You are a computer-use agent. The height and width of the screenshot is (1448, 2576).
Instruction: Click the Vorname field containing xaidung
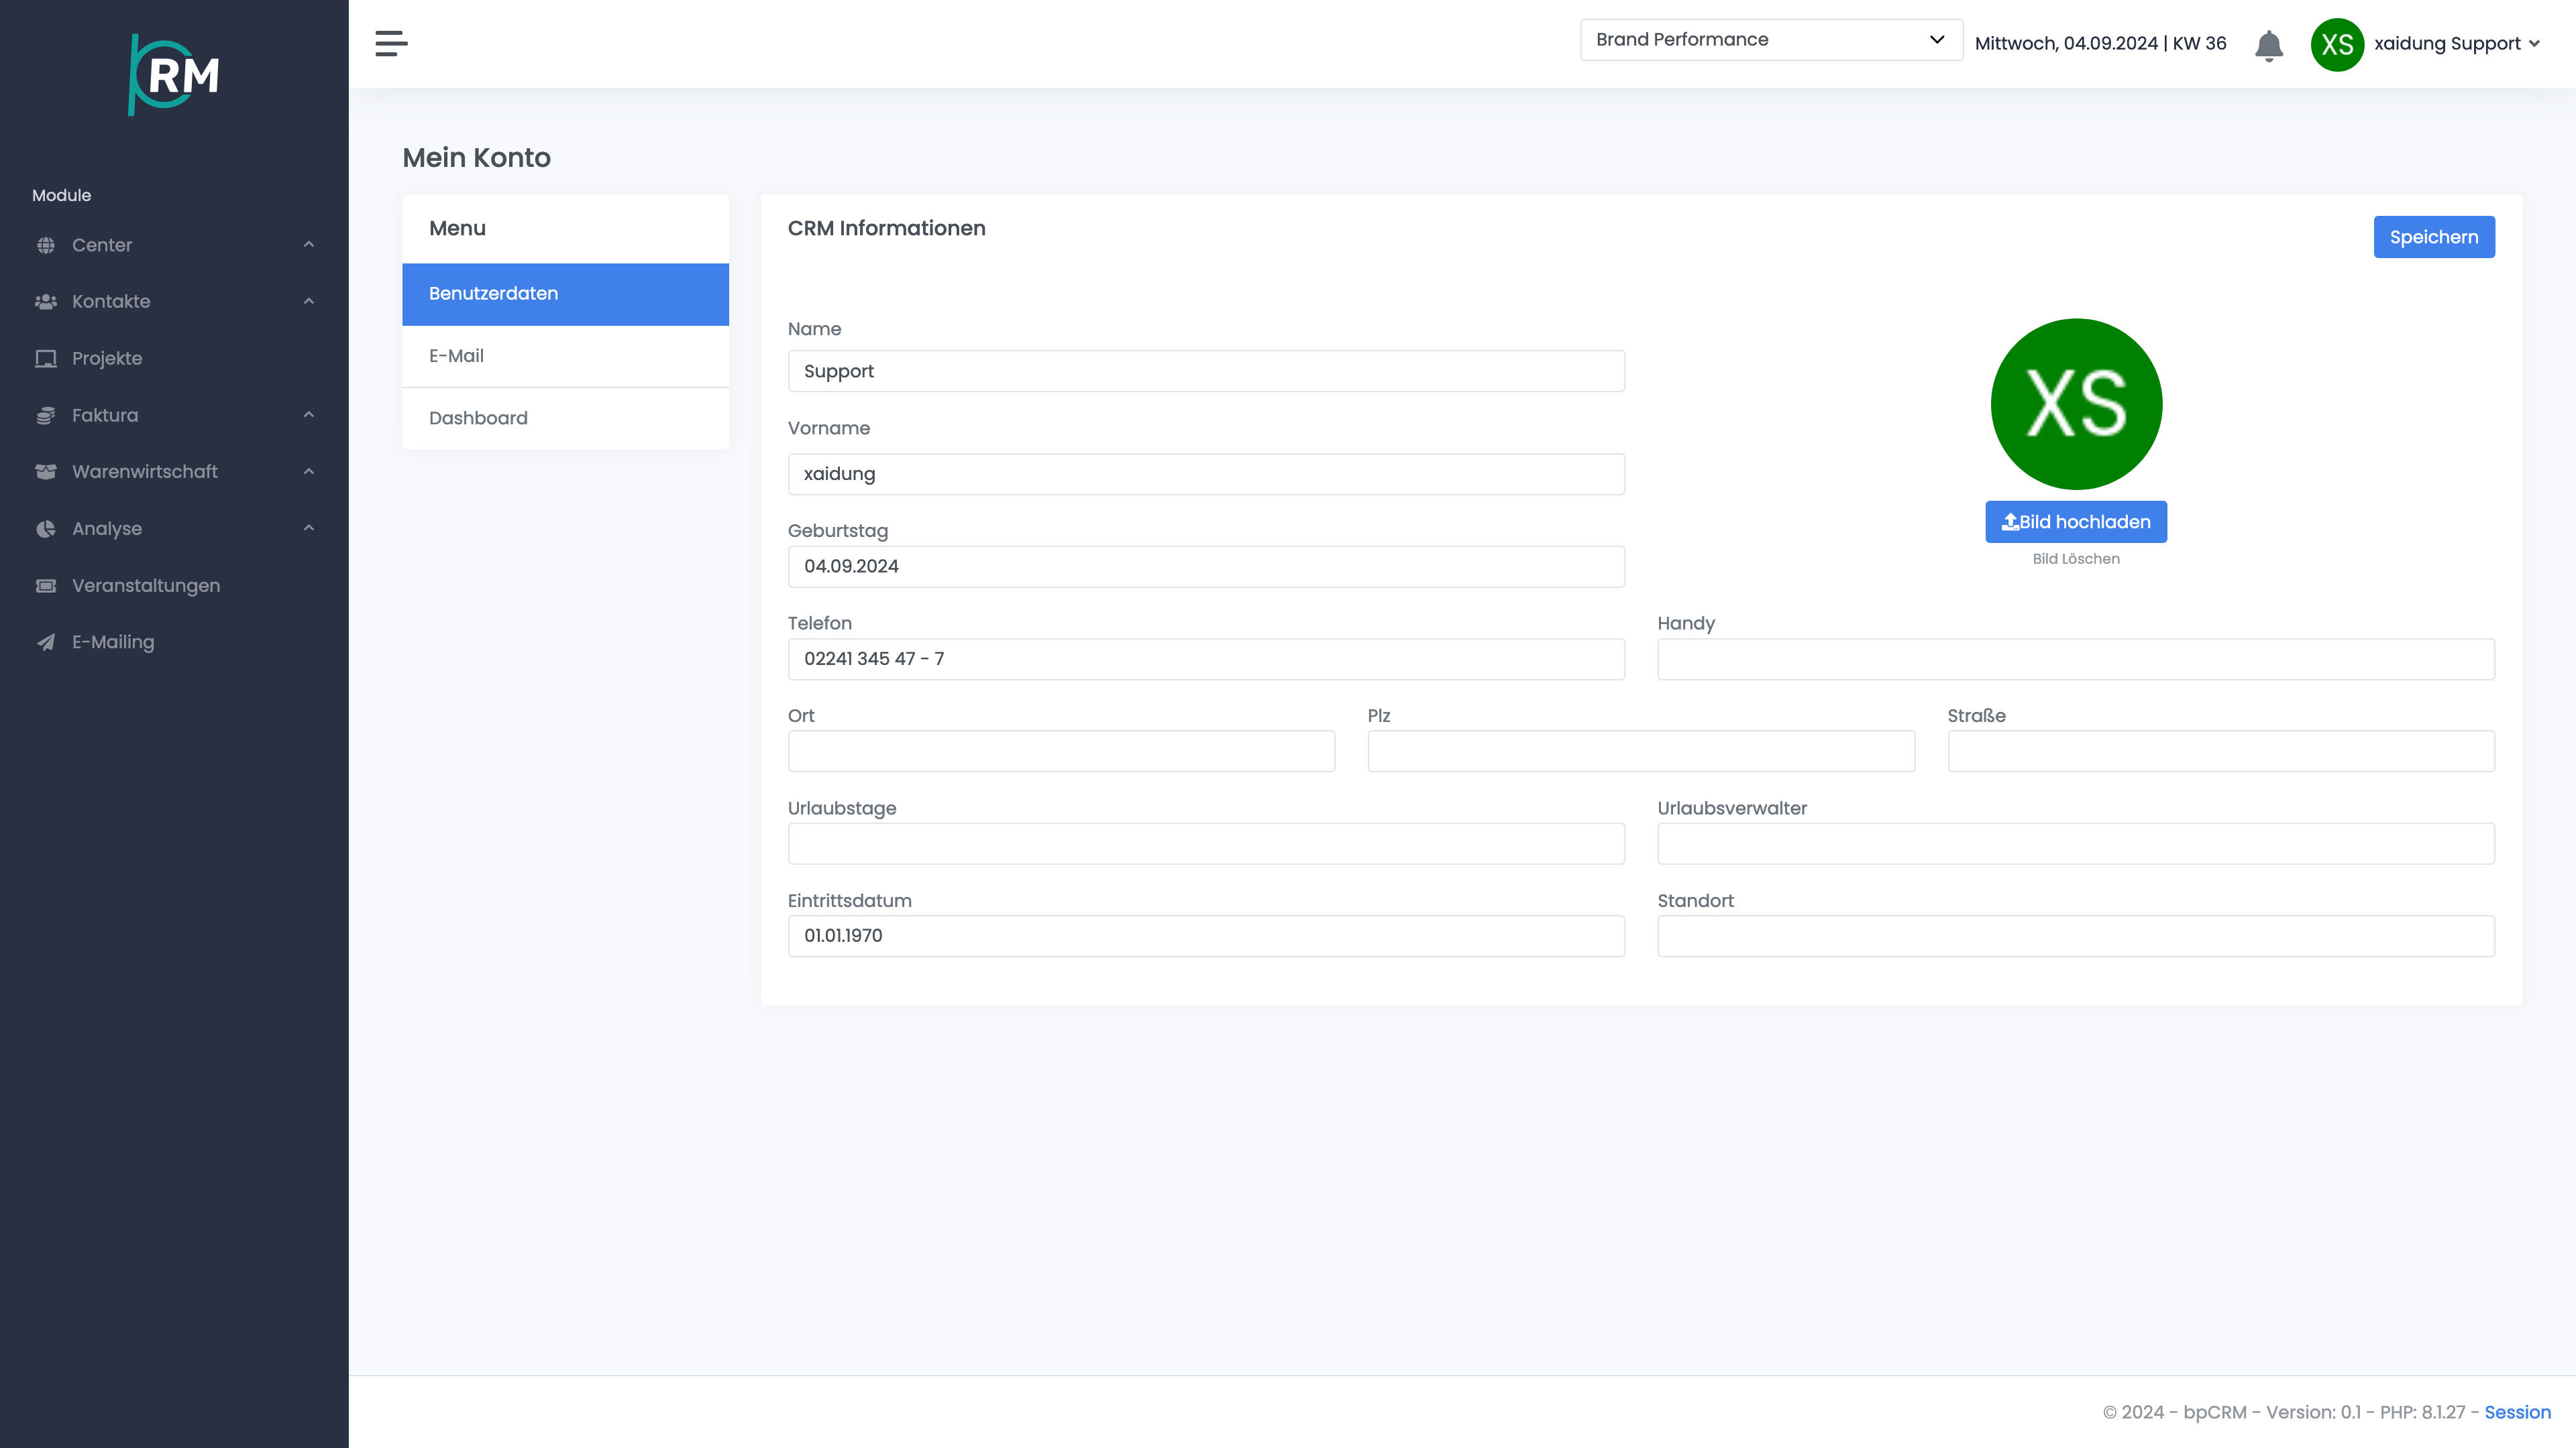click(x=1206, y=474)
